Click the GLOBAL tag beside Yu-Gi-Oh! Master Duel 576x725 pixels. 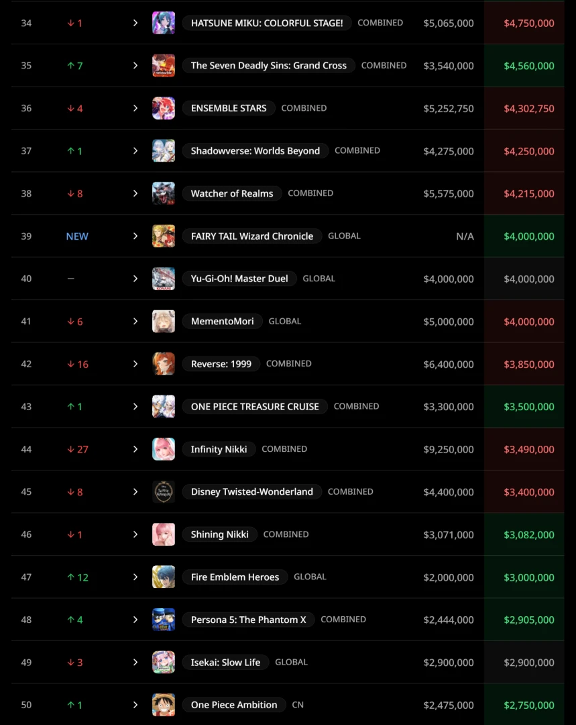pyautogui.click(x=319, y=279)
